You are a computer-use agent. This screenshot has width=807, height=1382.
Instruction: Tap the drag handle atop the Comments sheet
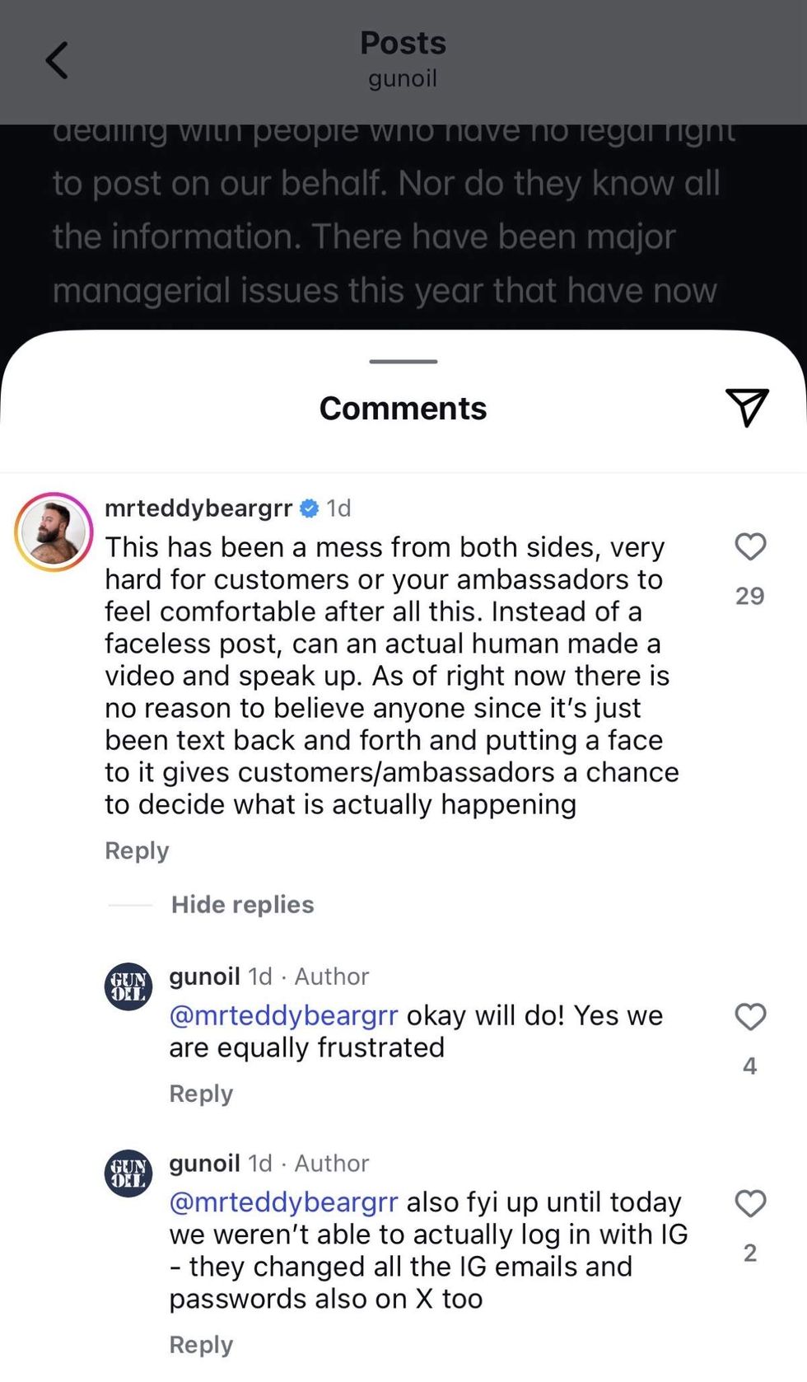point(403,360)
